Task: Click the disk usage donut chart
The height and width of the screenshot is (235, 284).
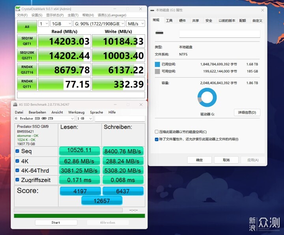Action: click(x=207, y=97)
